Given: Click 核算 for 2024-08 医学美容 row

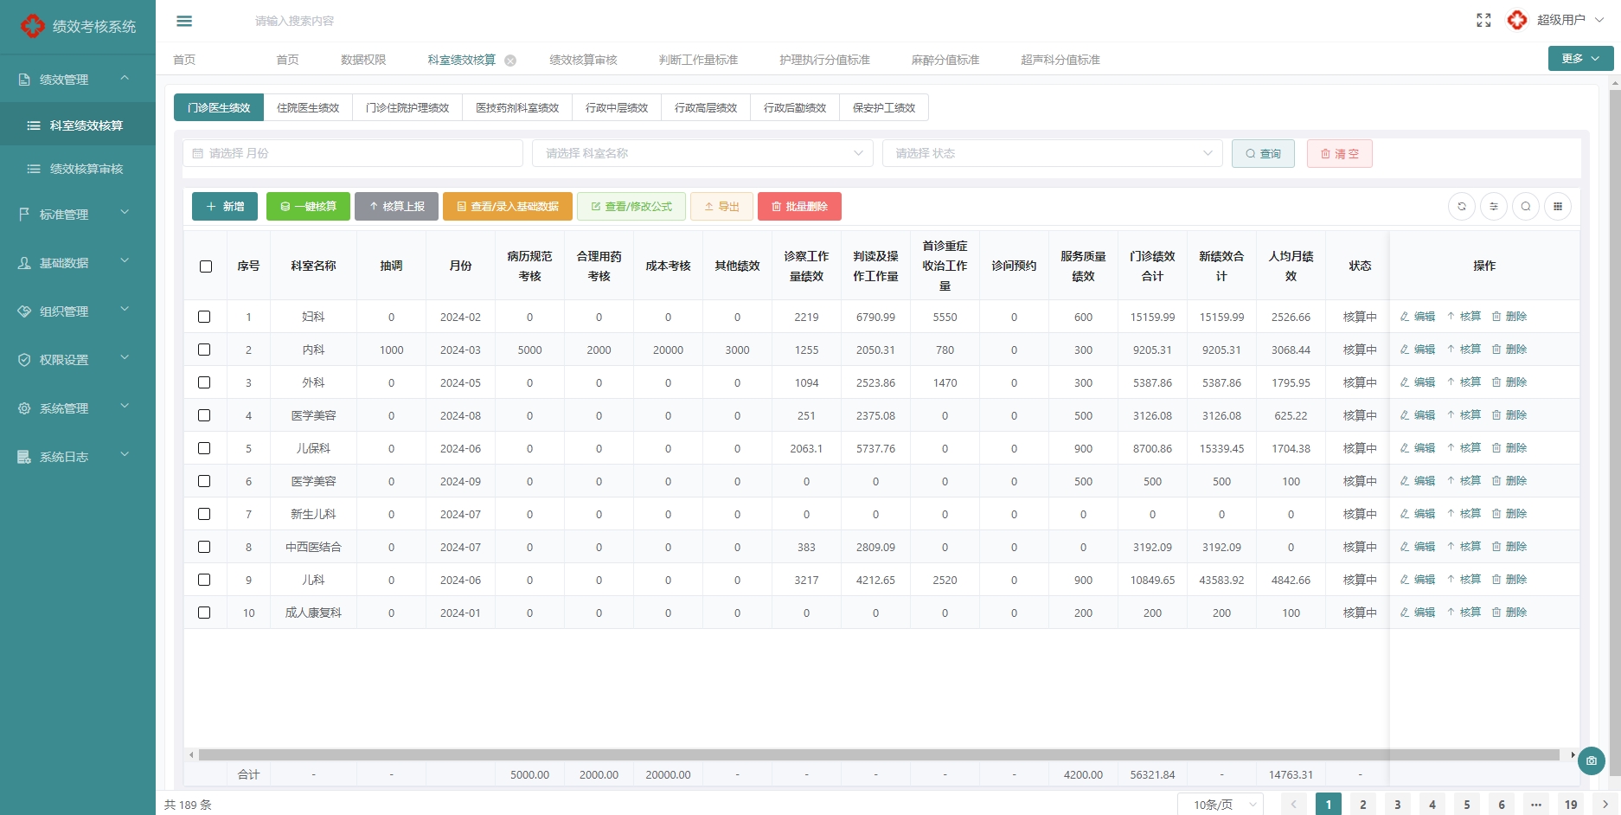Looking at the screenshot, I should 1464,415.
